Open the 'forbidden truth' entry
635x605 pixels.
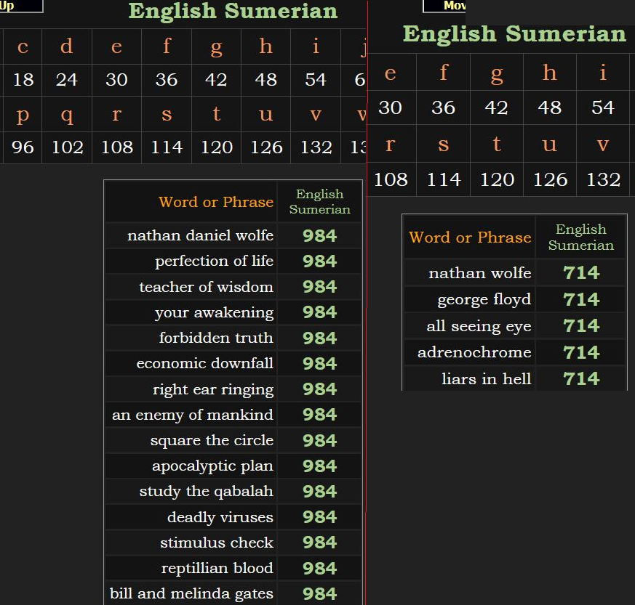click(x=216, y=338)
